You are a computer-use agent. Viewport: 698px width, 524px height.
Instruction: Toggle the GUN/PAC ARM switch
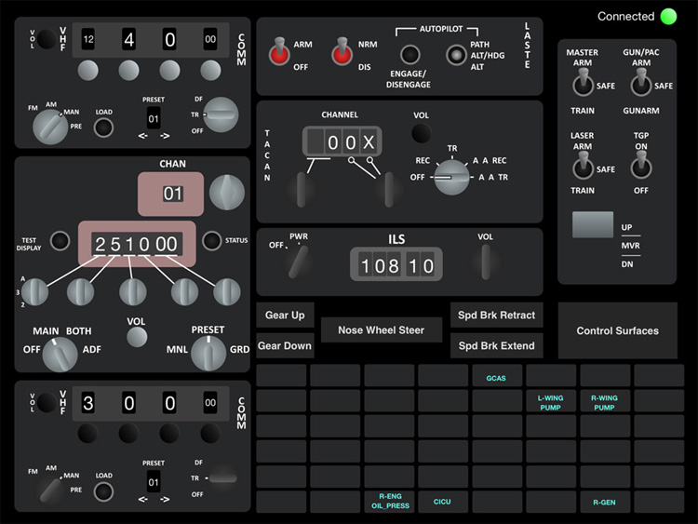tap(641, 83)
